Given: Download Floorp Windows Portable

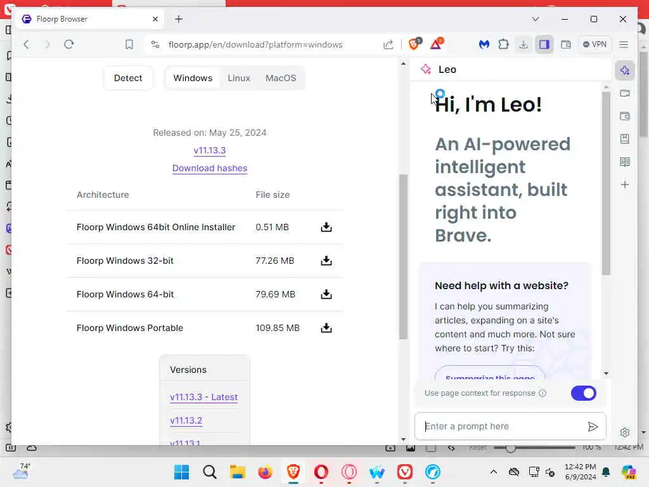Looking at the screenshot, I should click(326, 328).
